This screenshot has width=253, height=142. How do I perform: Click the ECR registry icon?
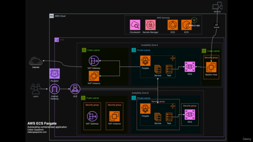pyautogui.click(x=186, y=25)
